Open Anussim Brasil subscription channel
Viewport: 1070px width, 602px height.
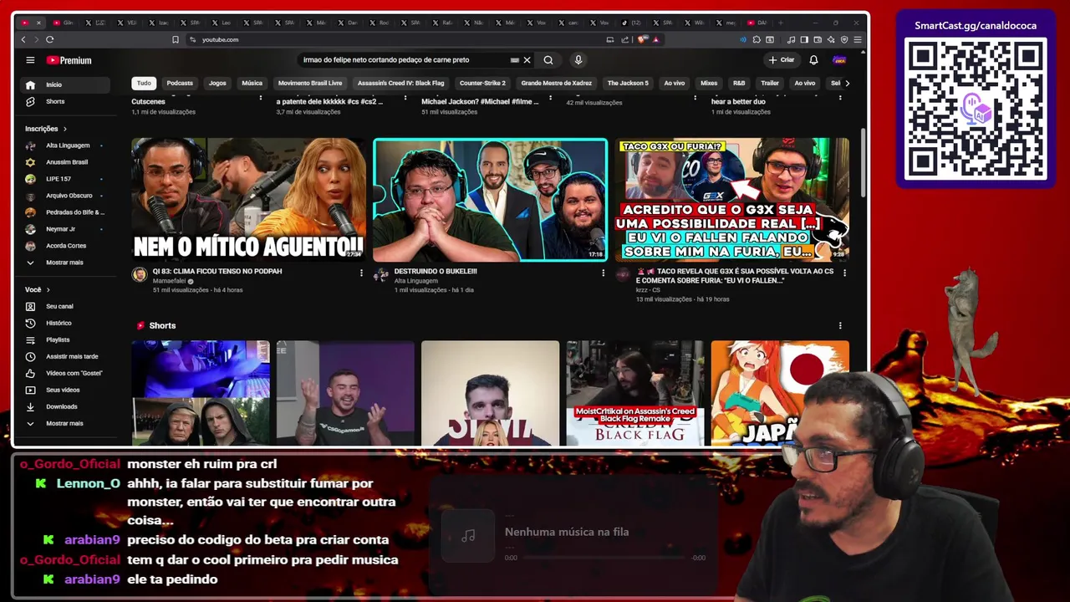(65, 162)
